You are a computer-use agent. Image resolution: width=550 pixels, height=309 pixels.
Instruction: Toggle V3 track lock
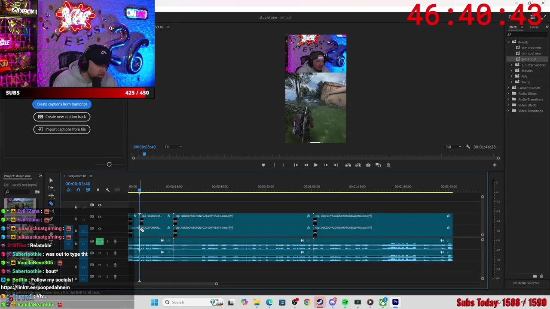pos(76,207)
